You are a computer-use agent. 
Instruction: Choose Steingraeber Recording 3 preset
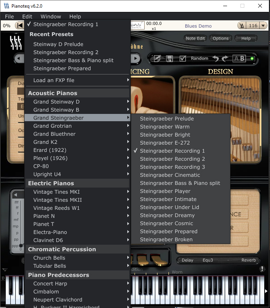click(x=181, y=167)
